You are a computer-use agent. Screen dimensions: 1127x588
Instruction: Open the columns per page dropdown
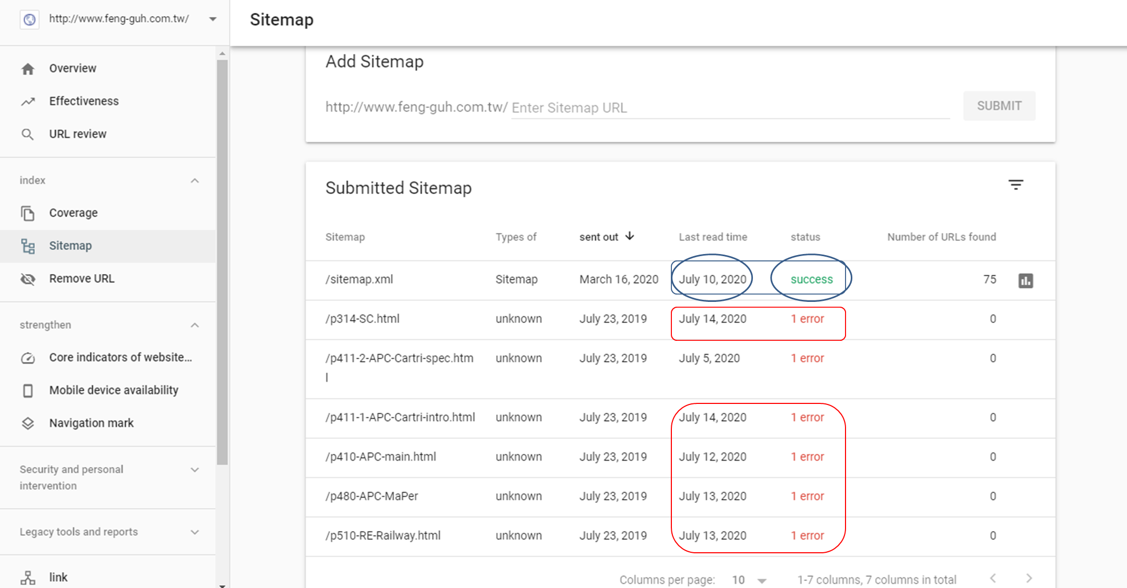pos(761,580)
